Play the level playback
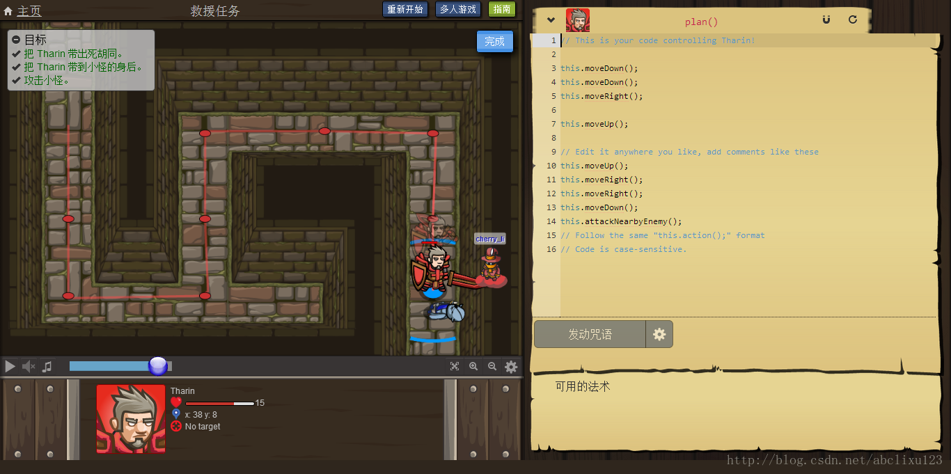The height and width of the screenshot is (474, 951). click(x=10, y=366)
